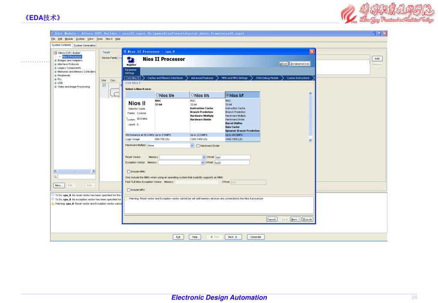
Task: Check the Include MPU option
Action: pos(129,190)
